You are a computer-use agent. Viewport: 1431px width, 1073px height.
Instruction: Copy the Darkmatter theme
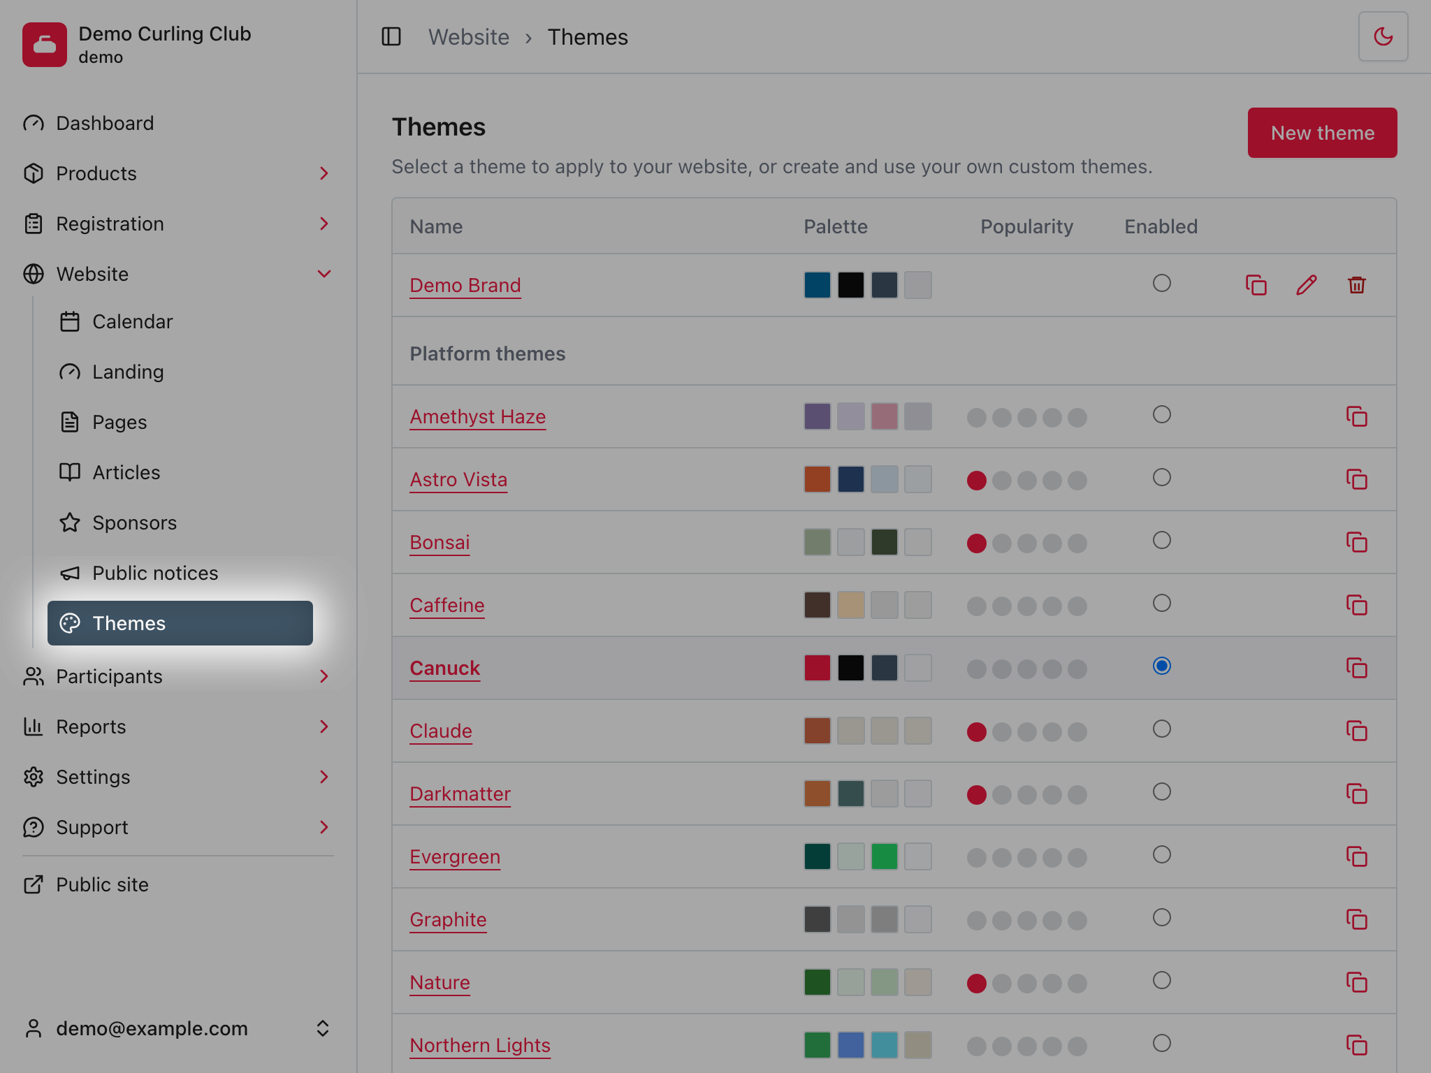tap(1356, 794)
